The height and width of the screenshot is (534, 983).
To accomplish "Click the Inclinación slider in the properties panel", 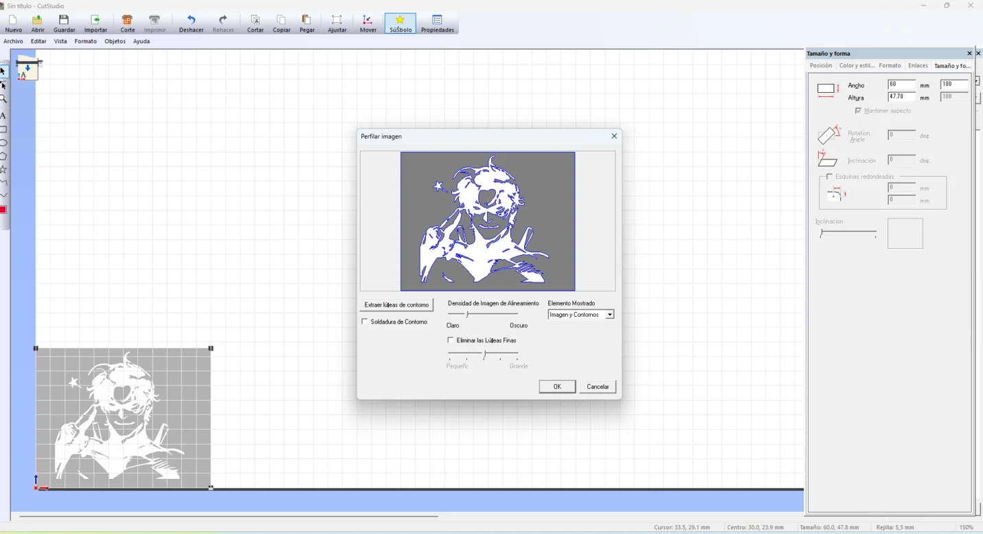I will coord(848,234).
